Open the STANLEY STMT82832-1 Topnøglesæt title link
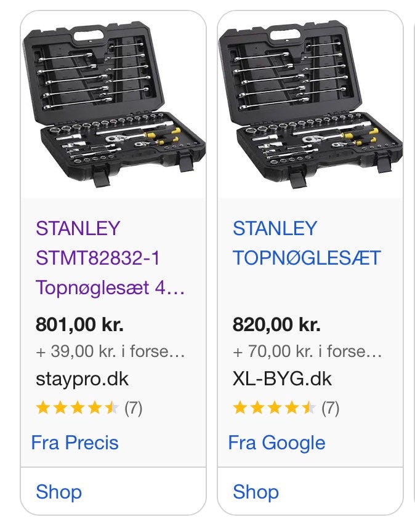Viewport: 415px width, 525px height. point(110,258)
